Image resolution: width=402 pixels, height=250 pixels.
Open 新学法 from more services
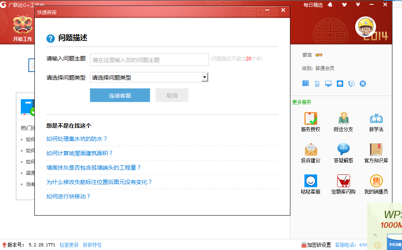pos(375,119)
